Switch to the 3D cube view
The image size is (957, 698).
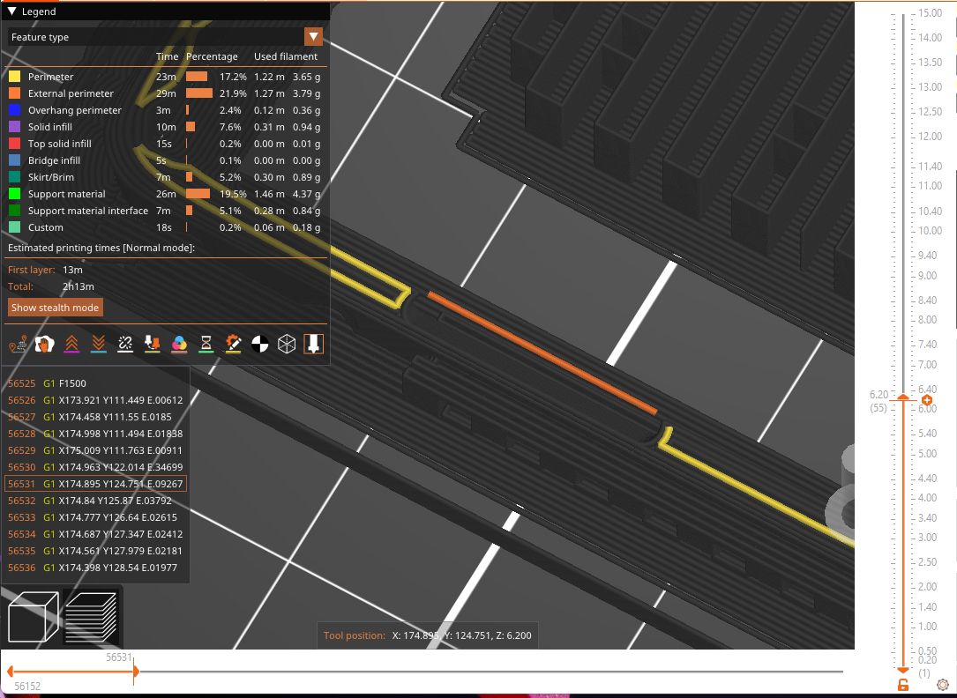(32, 617)
